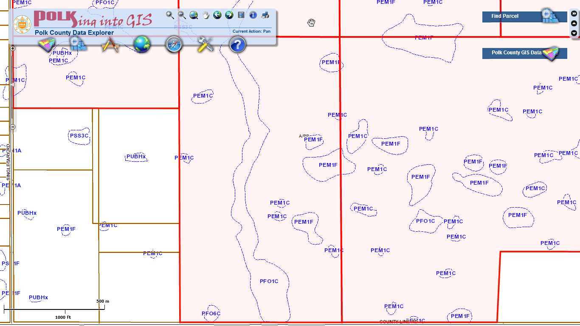
Task: Go to next map extent arrow
Action: [x=229, y=15]
